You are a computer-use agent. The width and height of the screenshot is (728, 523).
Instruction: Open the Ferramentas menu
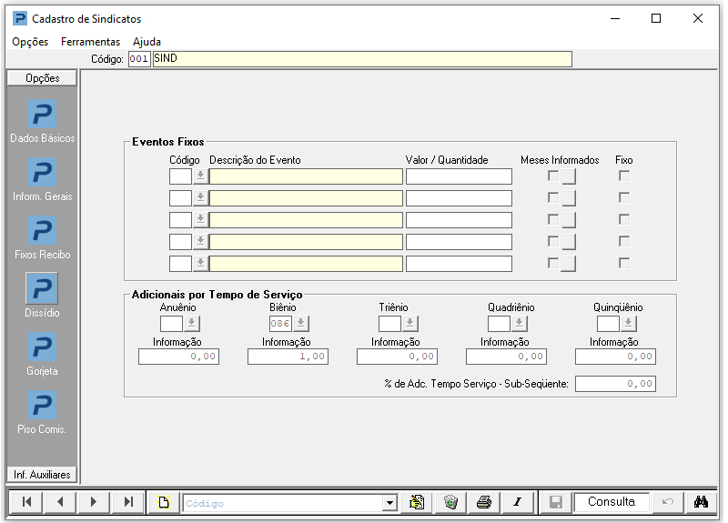(x=90, y=42)
